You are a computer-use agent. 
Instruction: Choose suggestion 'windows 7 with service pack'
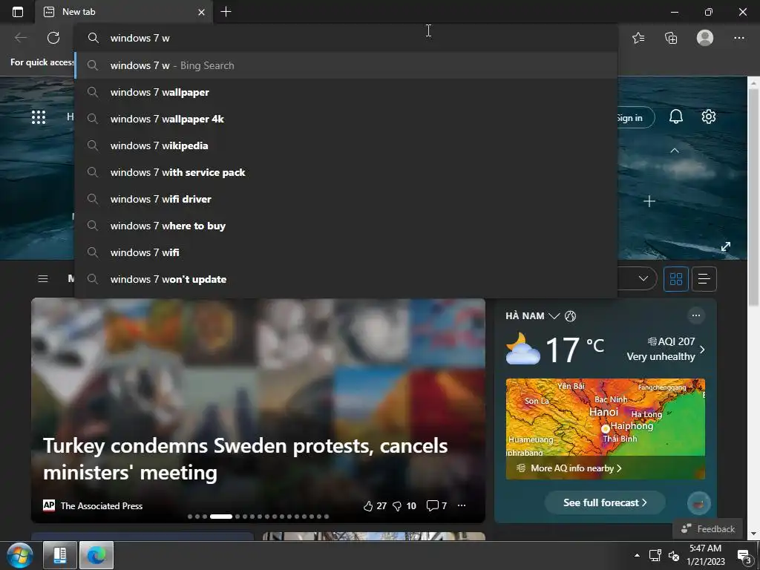tap(346, 172)
